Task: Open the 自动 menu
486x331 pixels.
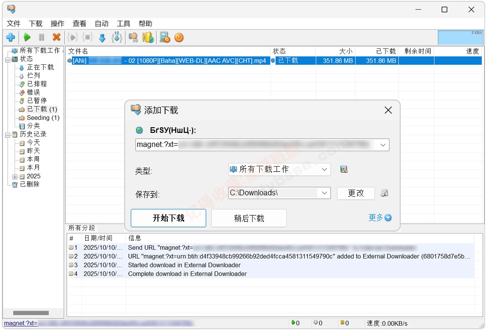Action: click(101, 23)
